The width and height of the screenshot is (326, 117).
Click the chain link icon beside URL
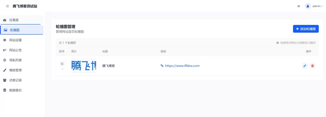coord(162,66)
